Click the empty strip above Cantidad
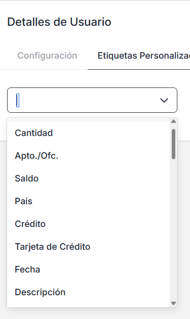The image size is (190, 319). point(89,120)
